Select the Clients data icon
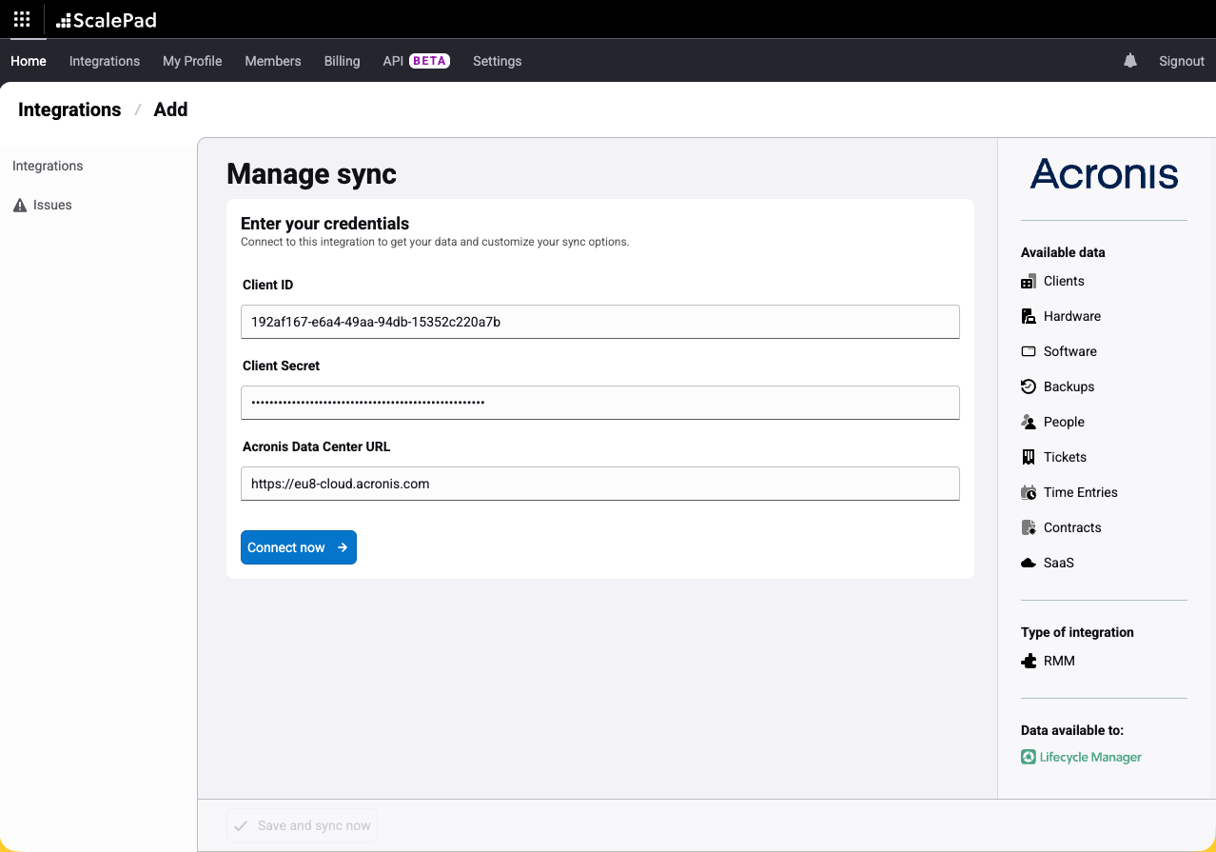 (1028, 281)
